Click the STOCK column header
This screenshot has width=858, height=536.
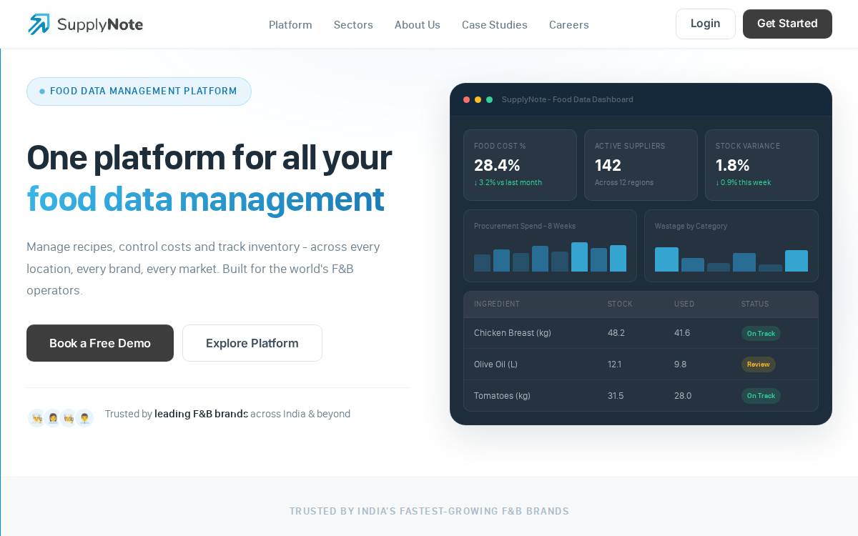[620, 304]
